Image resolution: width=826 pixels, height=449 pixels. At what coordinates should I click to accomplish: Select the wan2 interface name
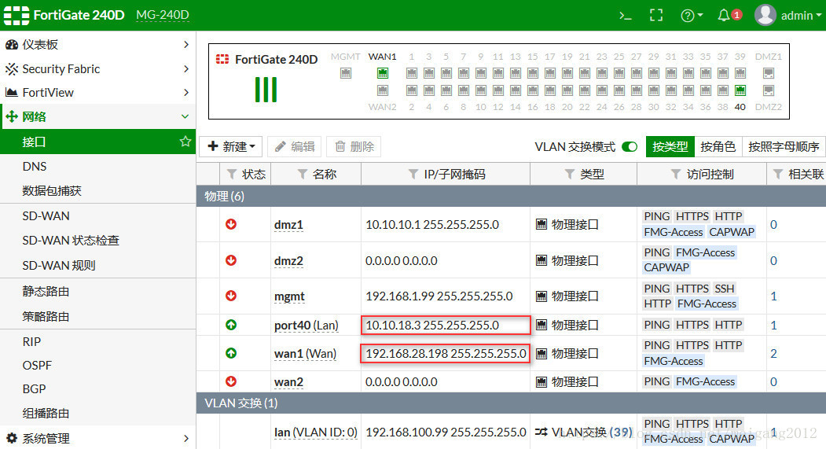[288, 382]
